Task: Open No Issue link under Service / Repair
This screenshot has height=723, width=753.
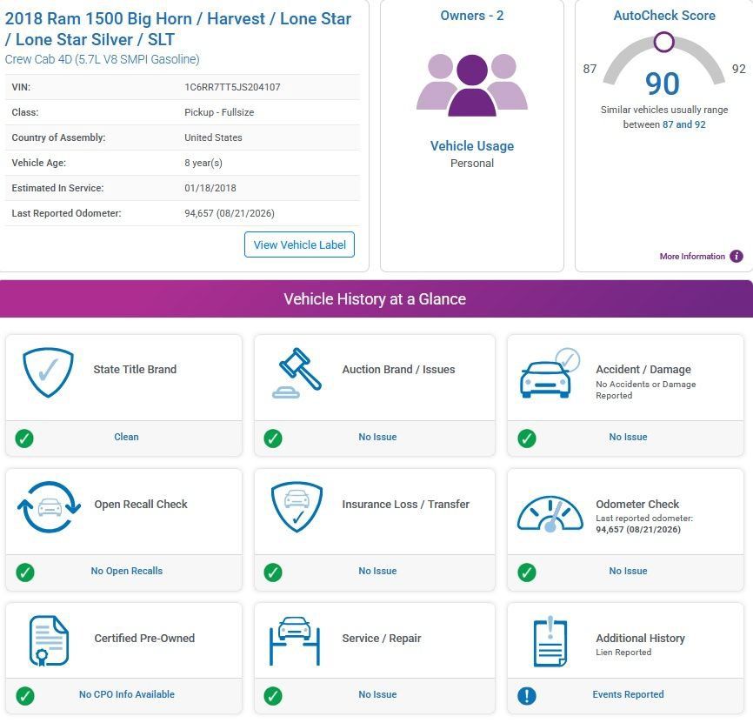Action: [377, 694]
